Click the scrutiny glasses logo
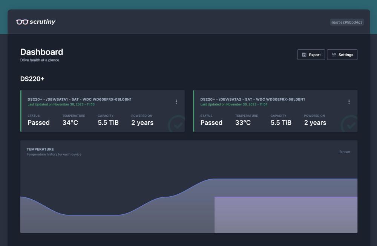 [22, 22]
